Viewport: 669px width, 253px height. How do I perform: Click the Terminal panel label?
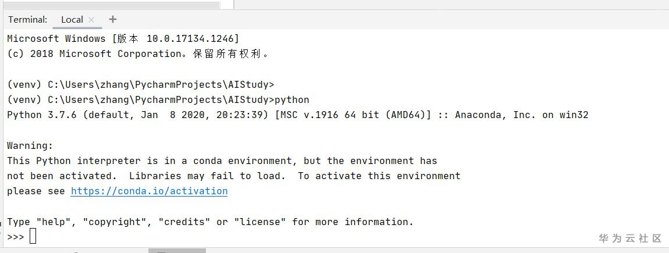pos(27,20)
